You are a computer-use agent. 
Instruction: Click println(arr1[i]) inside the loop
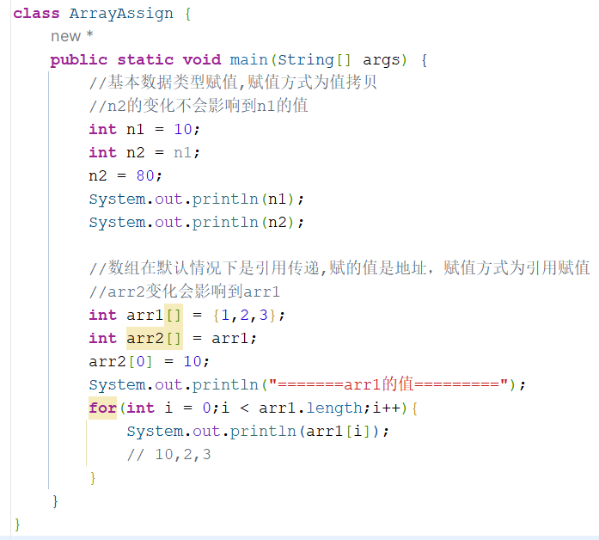click(x=258, y=431)
